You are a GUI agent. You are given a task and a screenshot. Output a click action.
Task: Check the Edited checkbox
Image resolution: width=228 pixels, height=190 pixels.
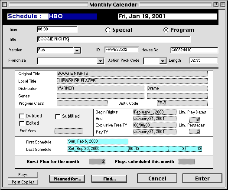tap(22, 123)
